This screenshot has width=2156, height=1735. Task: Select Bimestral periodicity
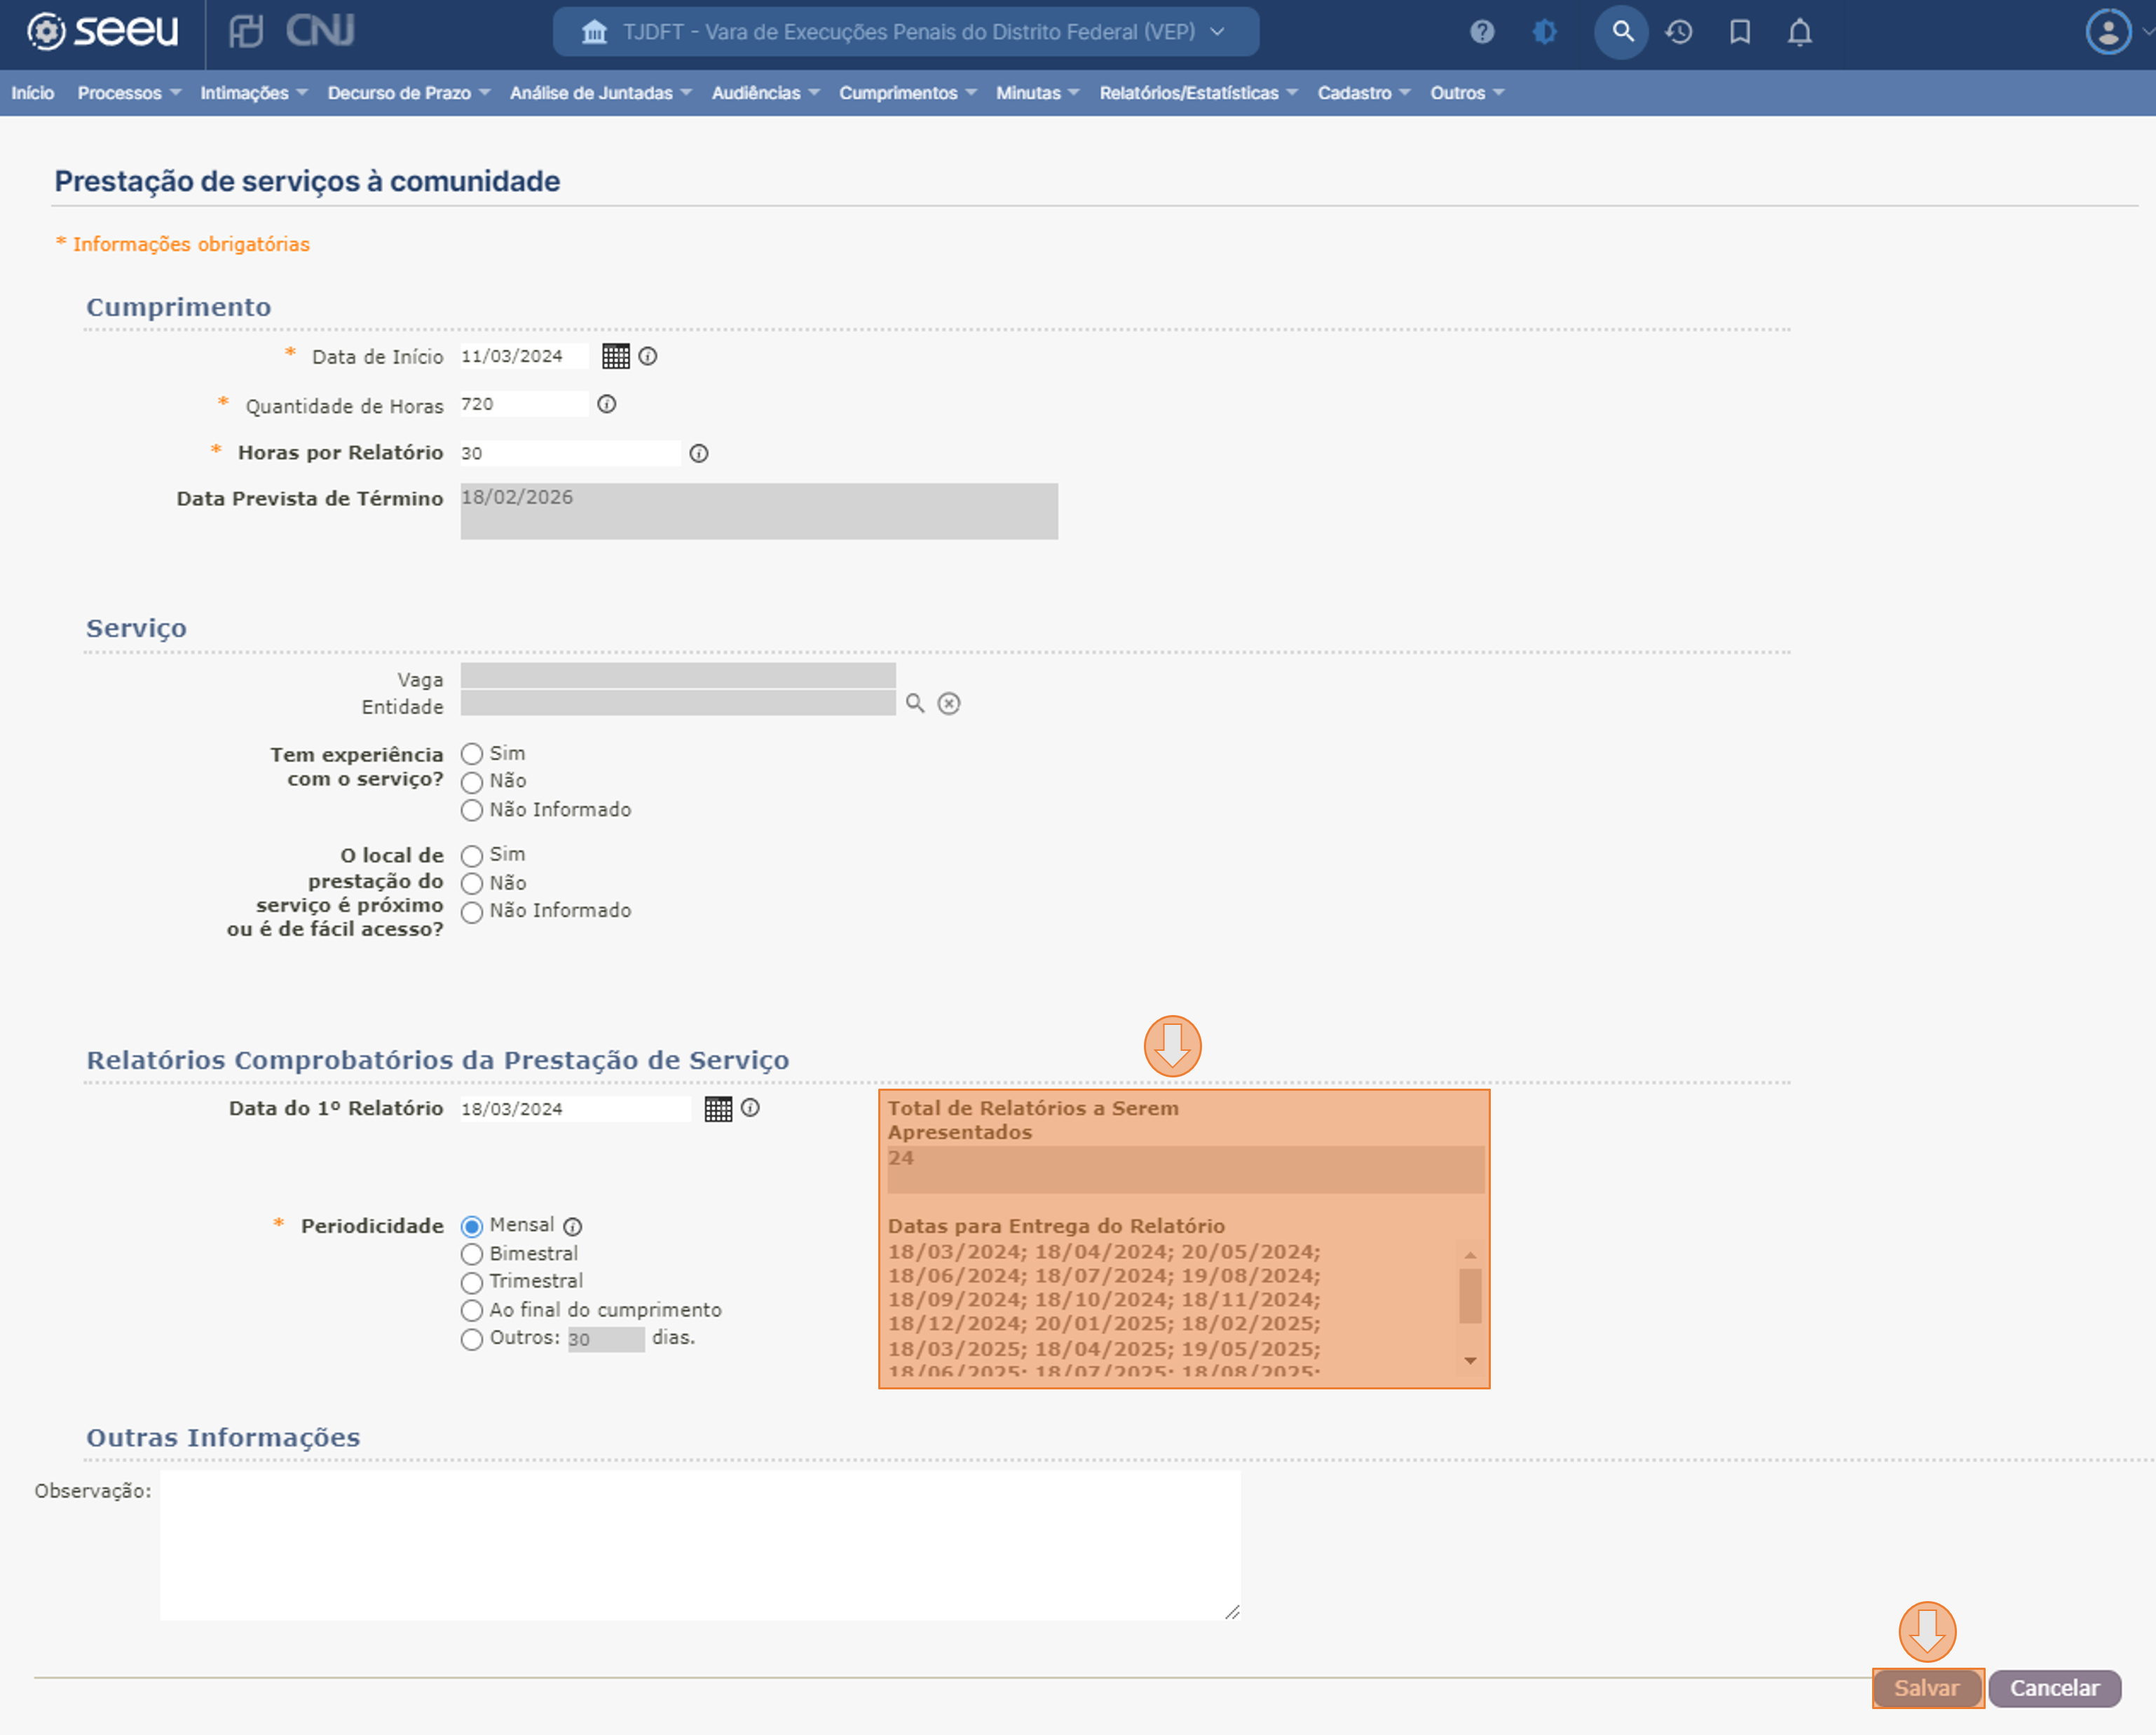pos(472,1254)
